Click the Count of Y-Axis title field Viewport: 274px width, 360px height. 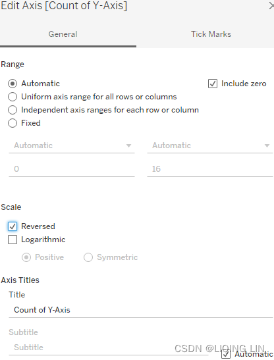pyautogui.click(x=141, y=310)
